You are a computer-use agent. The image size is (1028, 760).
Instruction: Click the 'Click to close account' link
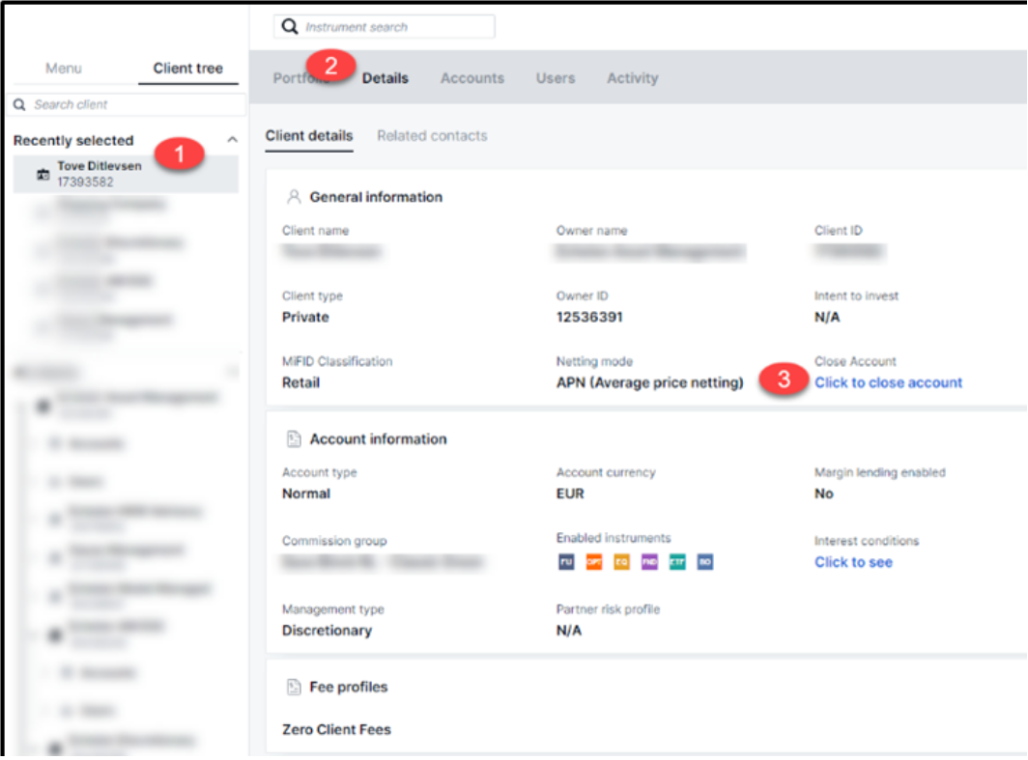click(x=888, y=382)
